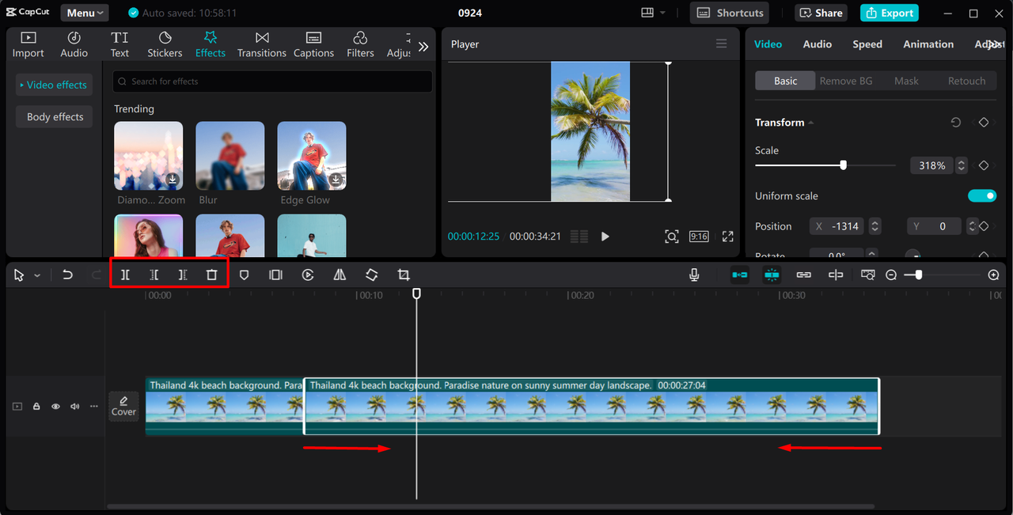Click the Mirror flip icon in timeline toolbar
The image size is (1013, 515).
[340, 275]
